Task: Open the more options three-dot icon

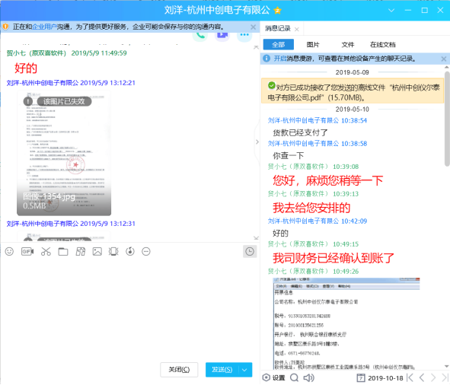Action: (244, 35)
